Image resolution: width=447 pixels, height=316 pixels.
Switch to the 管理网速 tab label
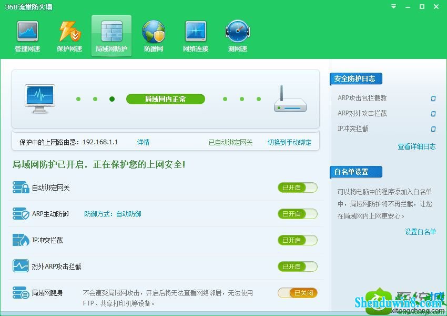pos(27,49)
